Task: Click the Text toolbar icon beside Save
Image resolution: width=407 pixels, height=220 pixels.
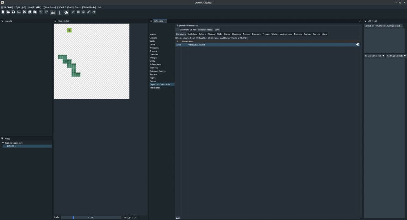Action: pyautogui.click(x=19, y=12)
